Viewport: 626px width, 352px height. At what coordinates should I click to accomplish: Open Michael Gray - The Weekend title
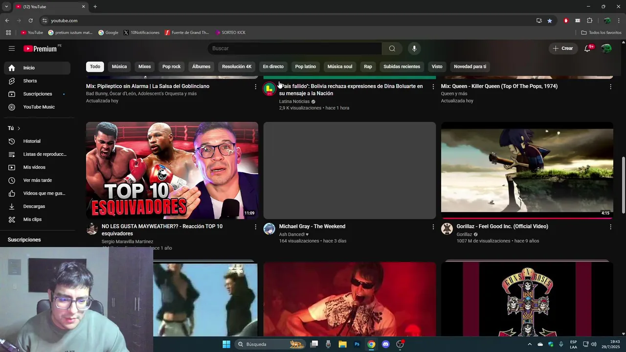312,226
